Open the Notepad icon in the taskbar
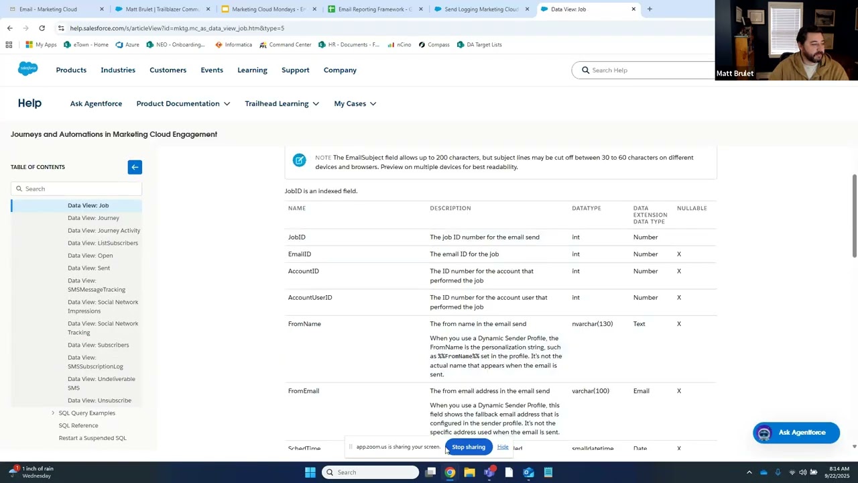The image size is (858, 483). [x=548, y=472]
